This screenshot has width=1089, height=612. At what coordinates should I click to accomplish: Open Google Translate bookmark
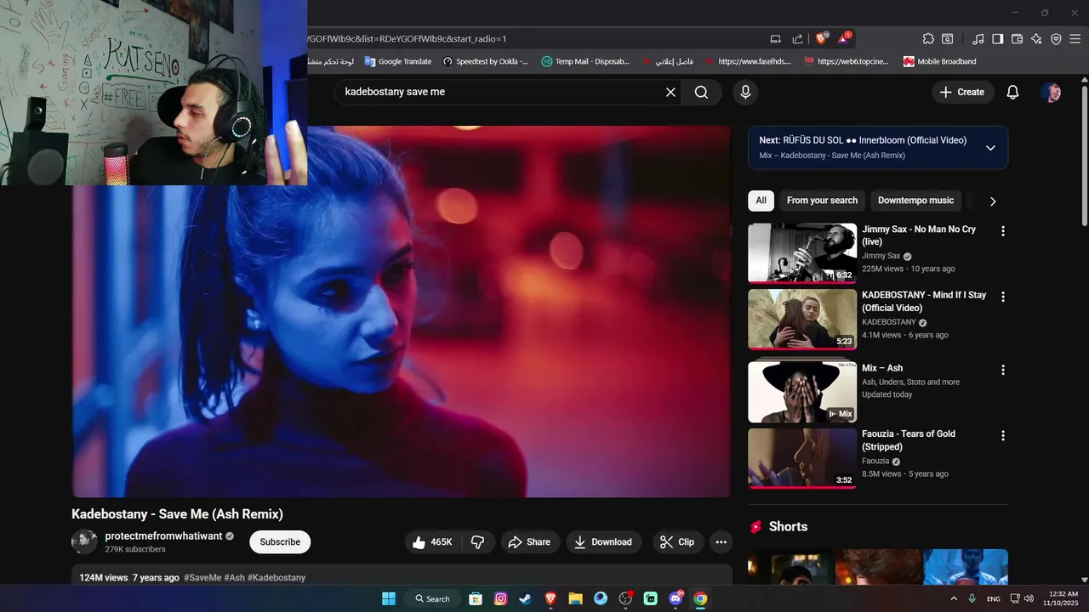click(x=398, y=61)
